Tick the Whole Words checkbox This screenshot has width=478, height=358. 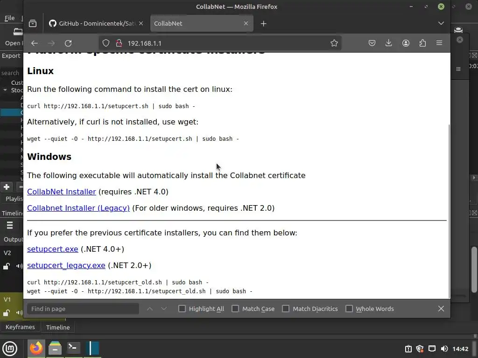[349, 309]
